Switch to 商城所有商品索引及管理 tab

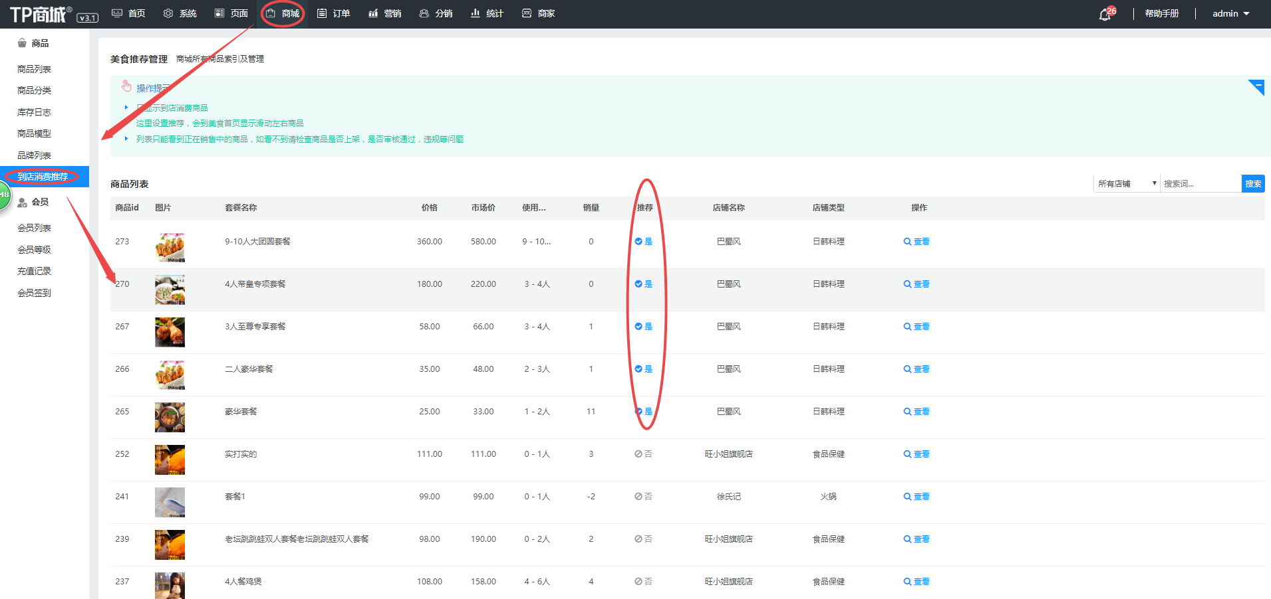point(219,58)
